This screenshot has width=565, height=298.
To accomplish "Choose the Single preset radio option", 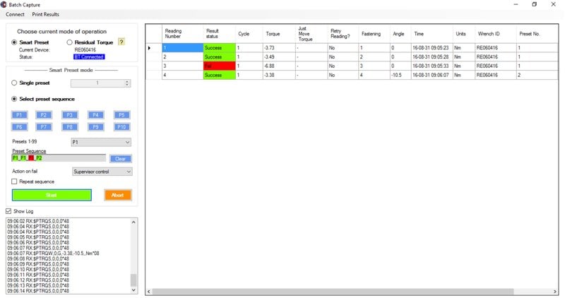I will (x=15, y=83).
